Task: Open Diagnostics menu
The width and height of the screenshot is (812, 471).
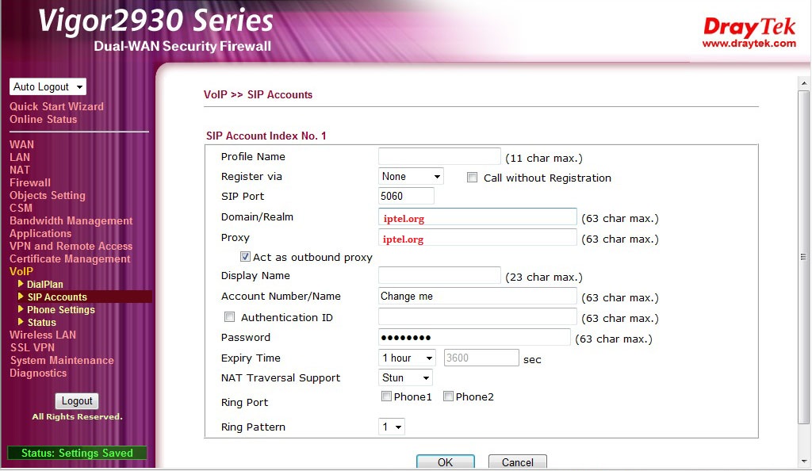Action: 38,373
